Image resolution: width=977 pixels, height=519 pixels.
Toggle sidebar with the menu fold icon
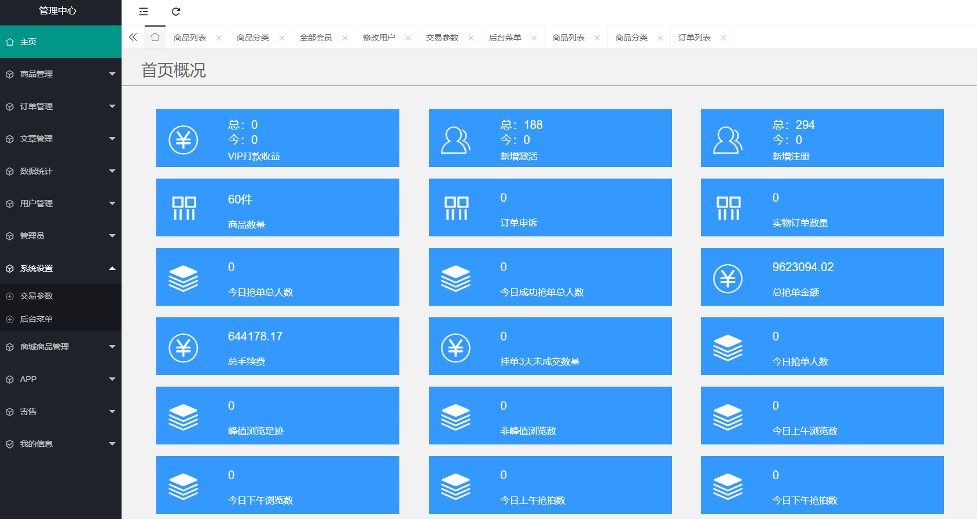pos(144,12)
